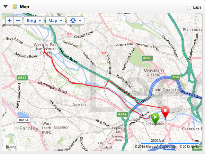Image resolution: width=205 pixels, height=154 pixels.
Task: Click the Microsoft Corporation copyright text
Action: (155, 147)
